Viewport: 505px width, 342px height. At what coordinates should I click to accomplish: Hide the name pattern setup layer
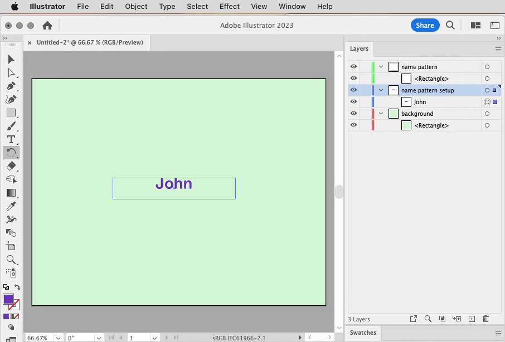point(353,90)
